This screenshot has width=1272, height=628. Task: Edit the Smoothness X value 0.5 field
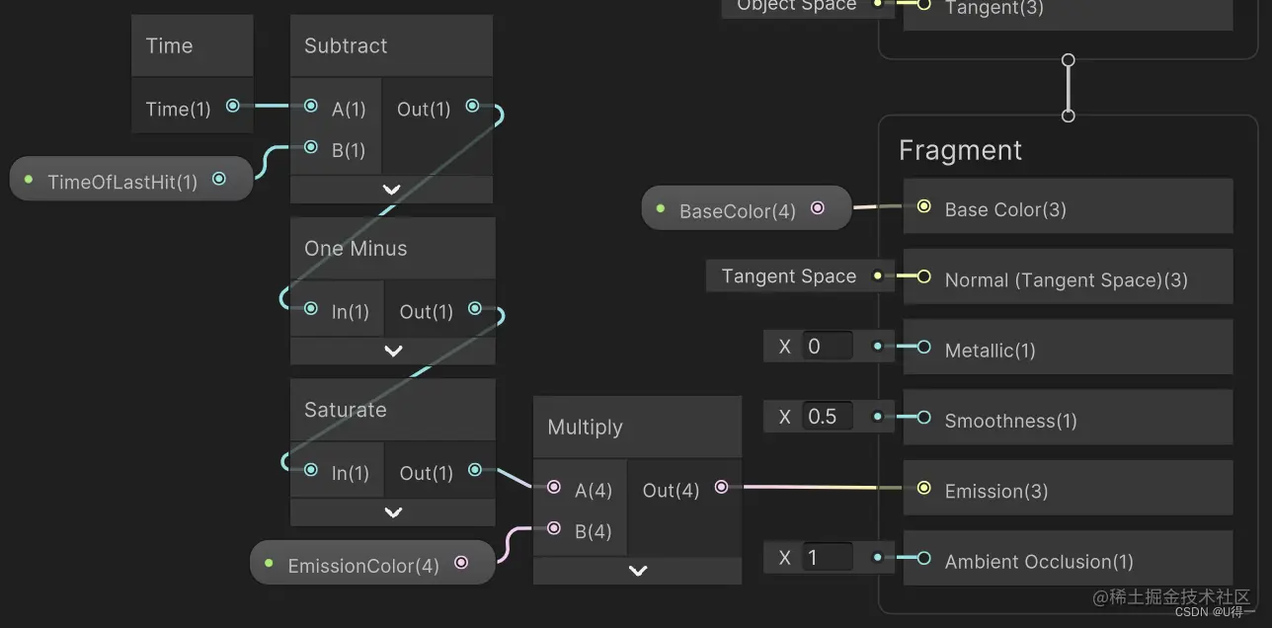point(828,417)
